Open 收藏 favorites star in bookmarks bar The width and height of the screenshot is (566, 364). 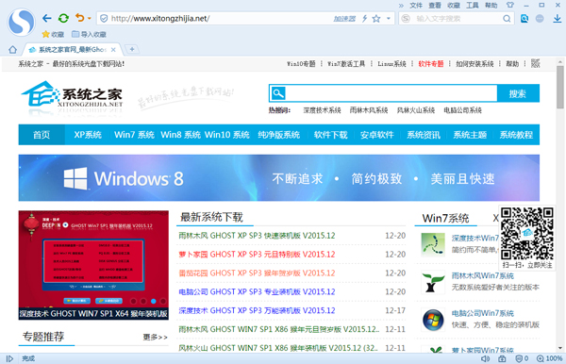(x=53, y=34)
